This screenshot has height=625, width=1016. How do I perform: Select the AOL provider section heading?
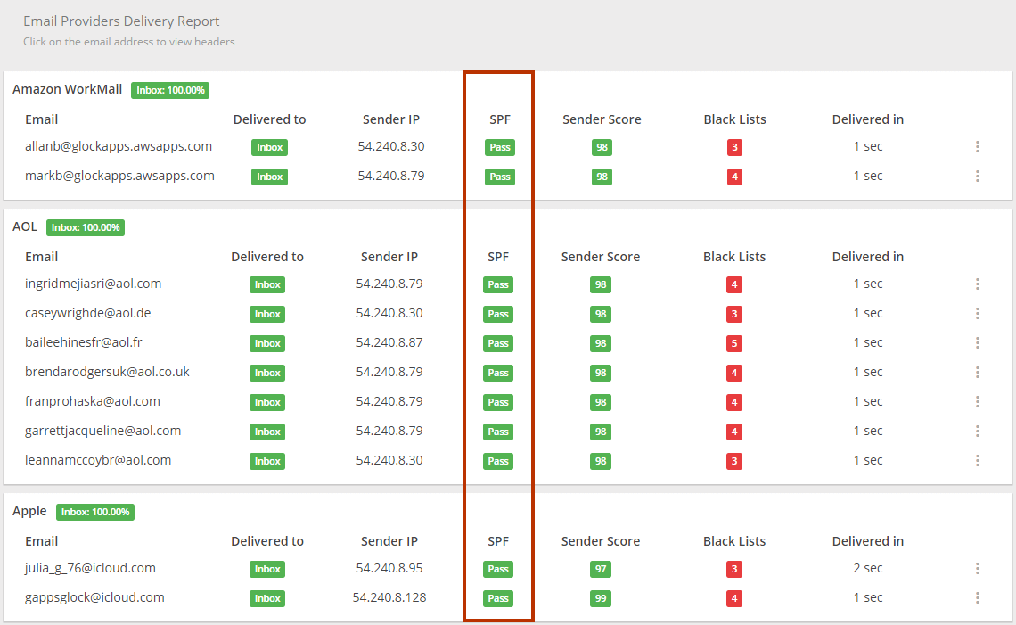click(24, 226)
